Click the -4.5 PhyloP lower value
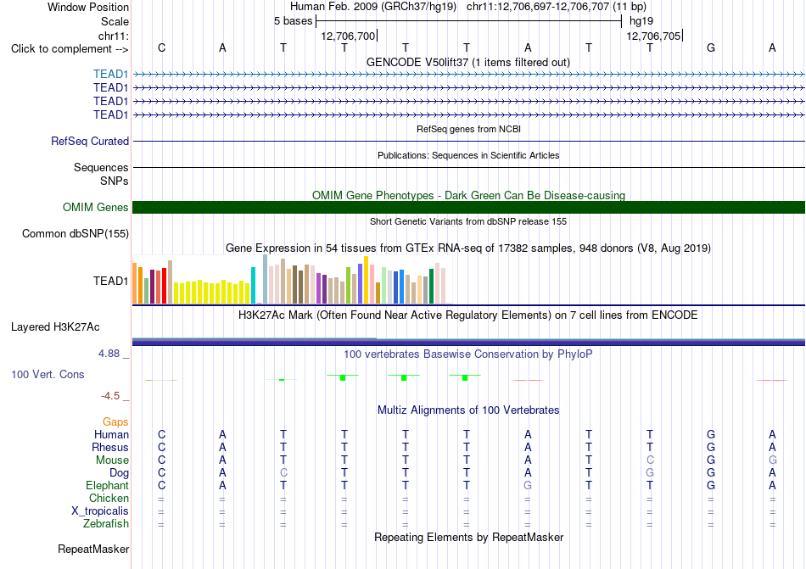Image resolution: width=806 pixels, height=569 pixels. pos(110,395)
